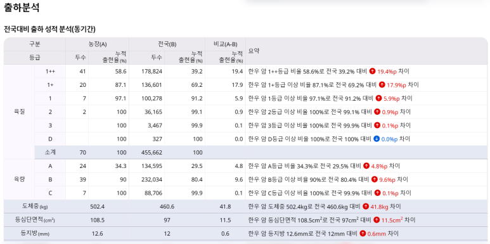Viewport: 490px width, 244px height.
Task: Click the 육질 category cell
Action: (19, 112)
